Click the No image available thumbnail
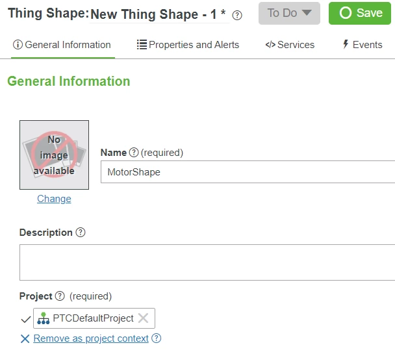 54,155
